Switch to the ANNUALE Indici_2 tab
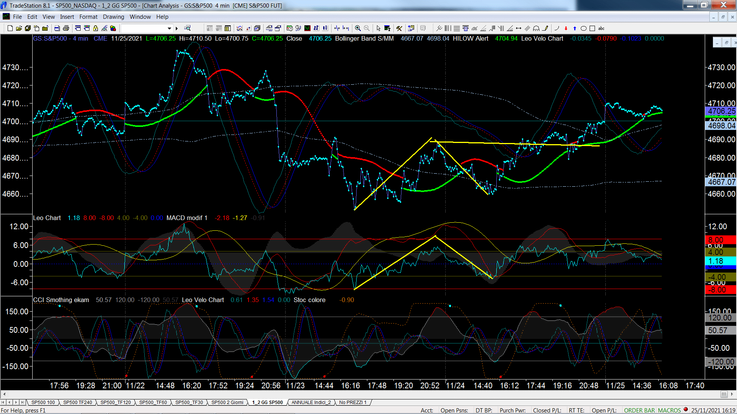 tap(311, 402)
